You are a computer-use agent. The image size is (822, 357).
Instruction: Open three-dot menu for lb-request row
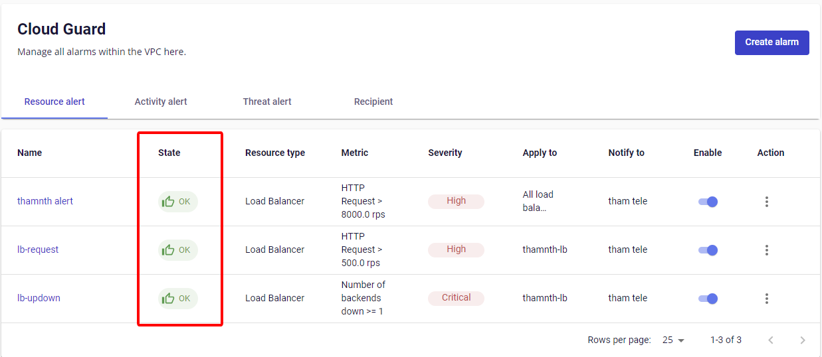pos(766,250)
